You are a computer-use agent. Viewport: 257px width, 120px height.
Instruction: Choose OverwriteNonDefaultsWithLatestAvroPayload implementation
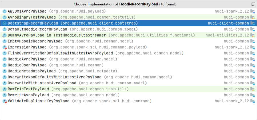click(x=54, y=77)
